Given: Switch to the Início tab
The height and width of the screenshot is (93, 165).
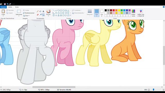Looking at the screenshot, I should point(10,7).
